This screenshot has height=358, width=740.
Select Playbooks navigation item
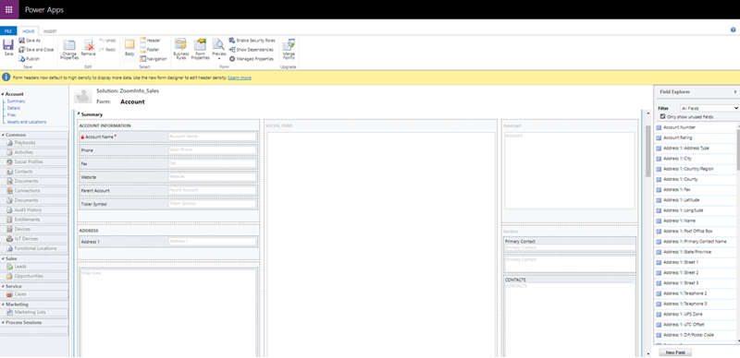pos(34,143)
